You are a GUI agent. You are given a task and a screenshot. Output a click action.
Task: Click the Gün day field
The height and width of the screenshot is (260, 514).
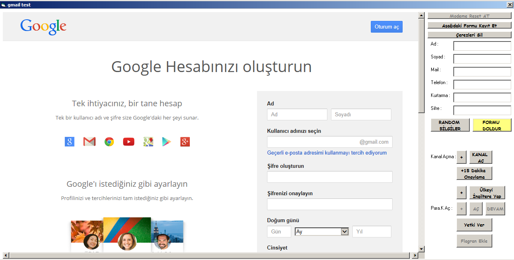(x=279, y=231)
